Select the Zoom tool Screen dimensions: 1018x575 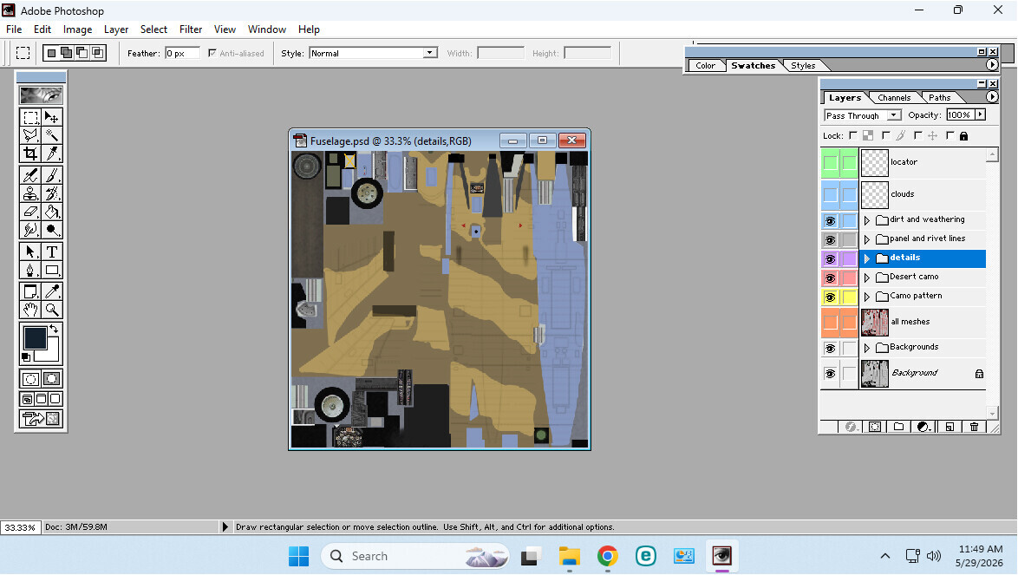coord(52,310)
